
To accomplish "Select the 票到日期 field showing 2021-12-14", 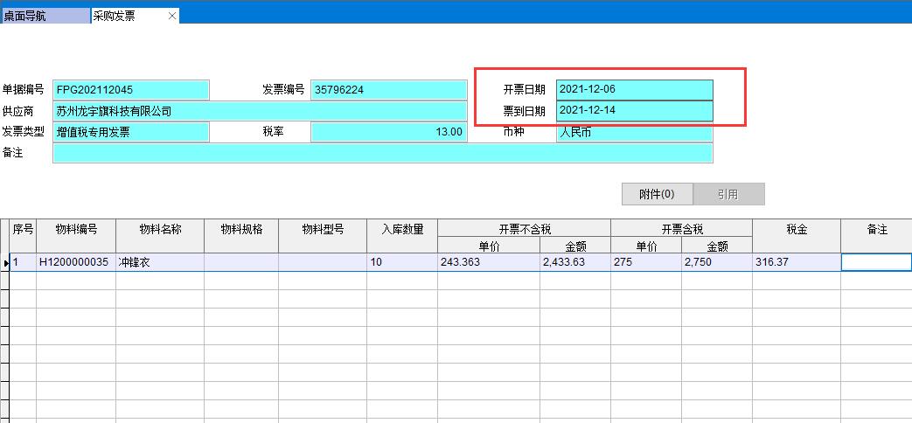I will pyautogui.click(x=634, y=111).
